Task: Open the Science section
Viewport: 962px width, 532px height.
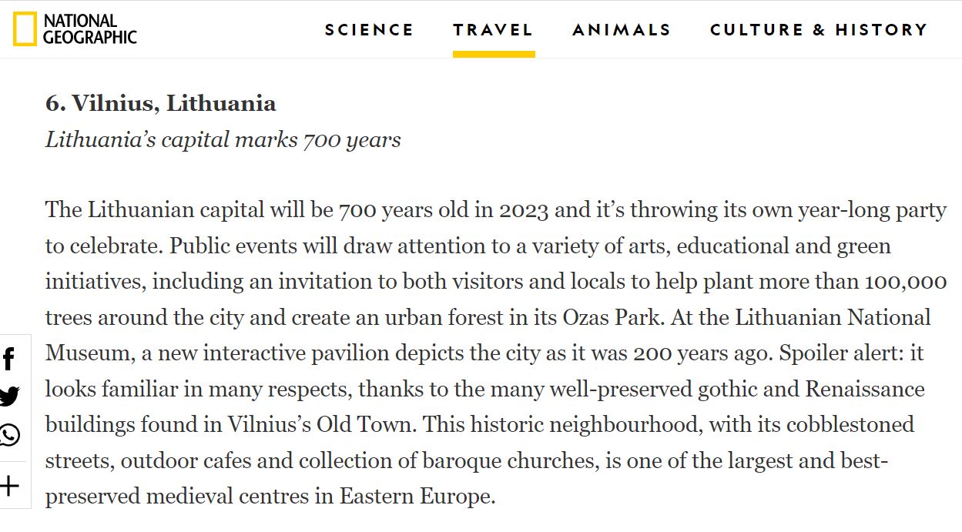Action: (x=369, y=30)
